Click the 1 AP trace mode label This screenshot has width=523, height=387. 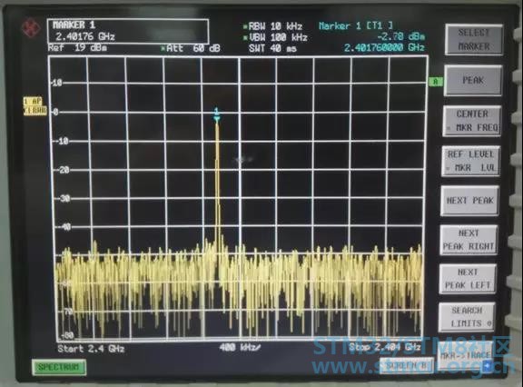(33, 102)
